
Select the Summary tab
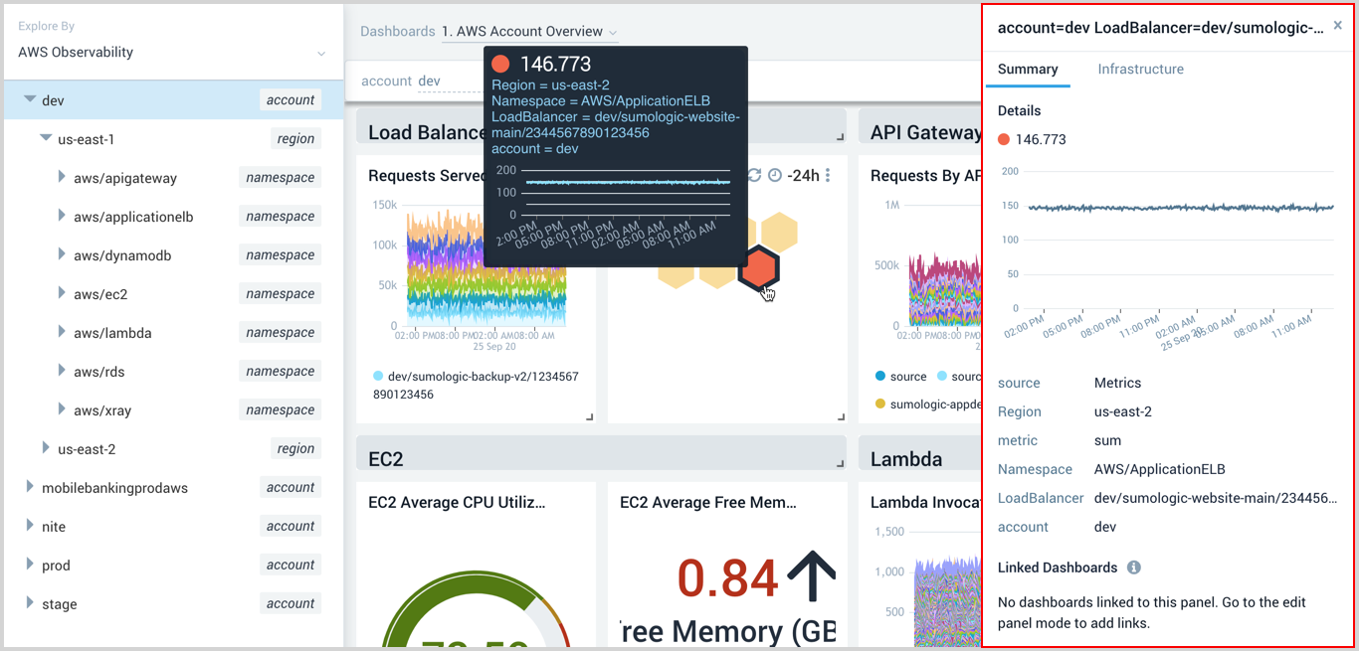(1028, 69)
